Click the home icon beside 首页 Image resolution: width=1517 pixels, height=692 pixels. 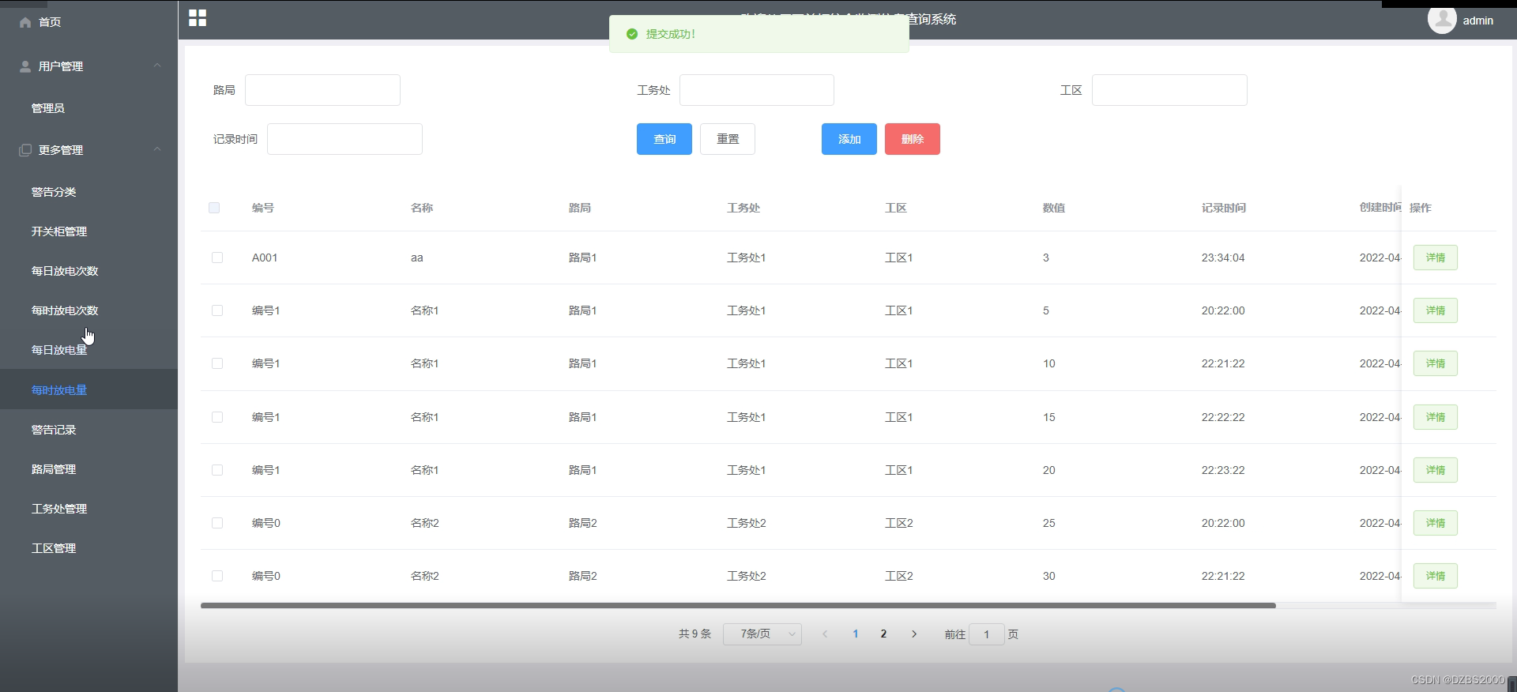click(25, 22)
